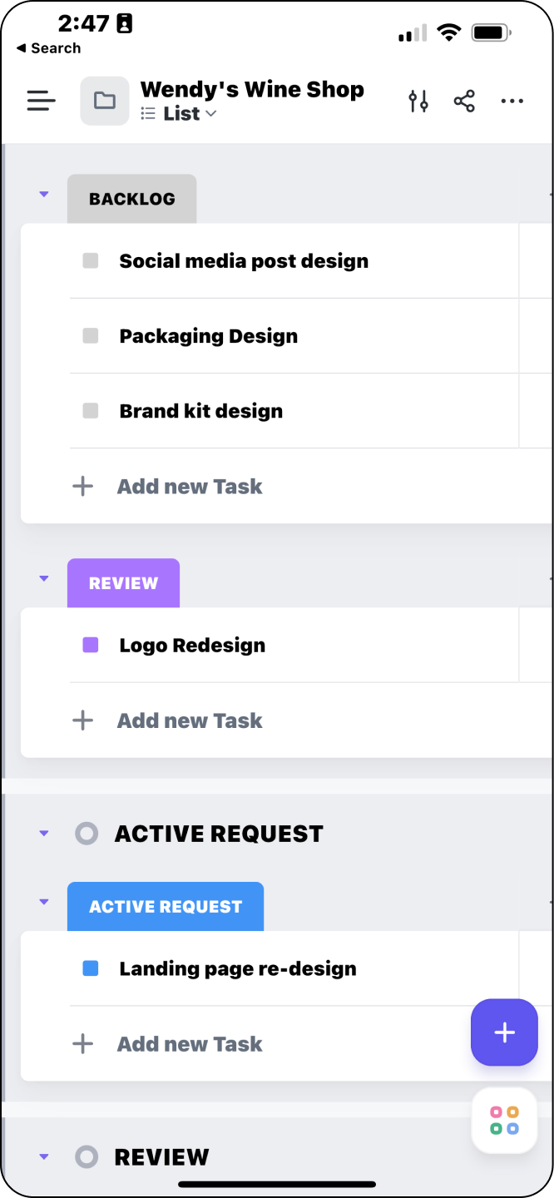Return to Search via the back link
The image size is (554, 1198).
(x=49, y=48)
